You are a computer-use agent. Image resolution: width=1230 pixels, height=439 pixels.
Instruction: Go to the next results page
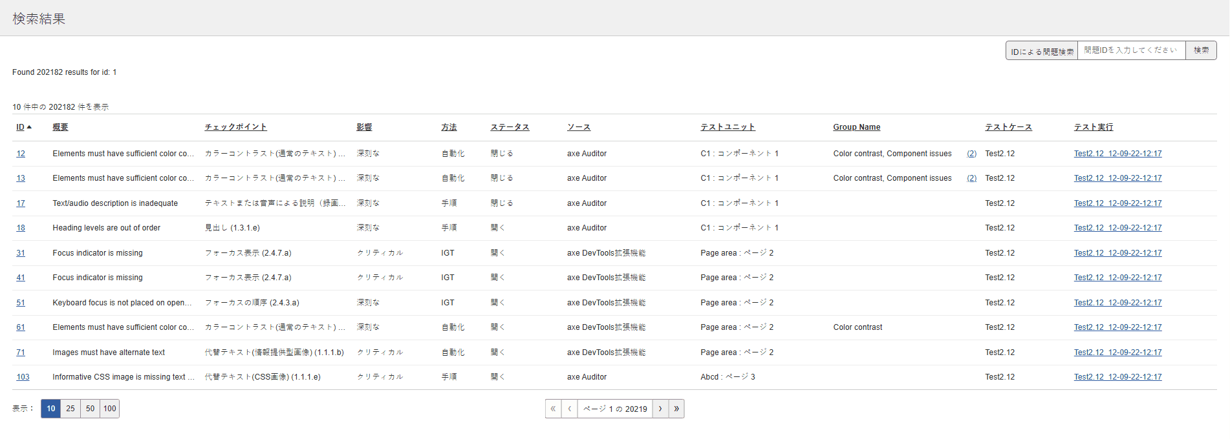pyautogui.click(x=660, y=409)
